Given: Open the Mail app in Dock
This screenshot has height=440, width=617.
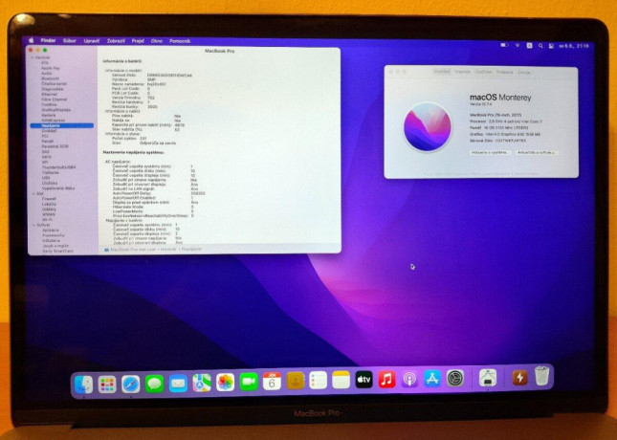Looking at the screenshot, I should pos(178,383).
